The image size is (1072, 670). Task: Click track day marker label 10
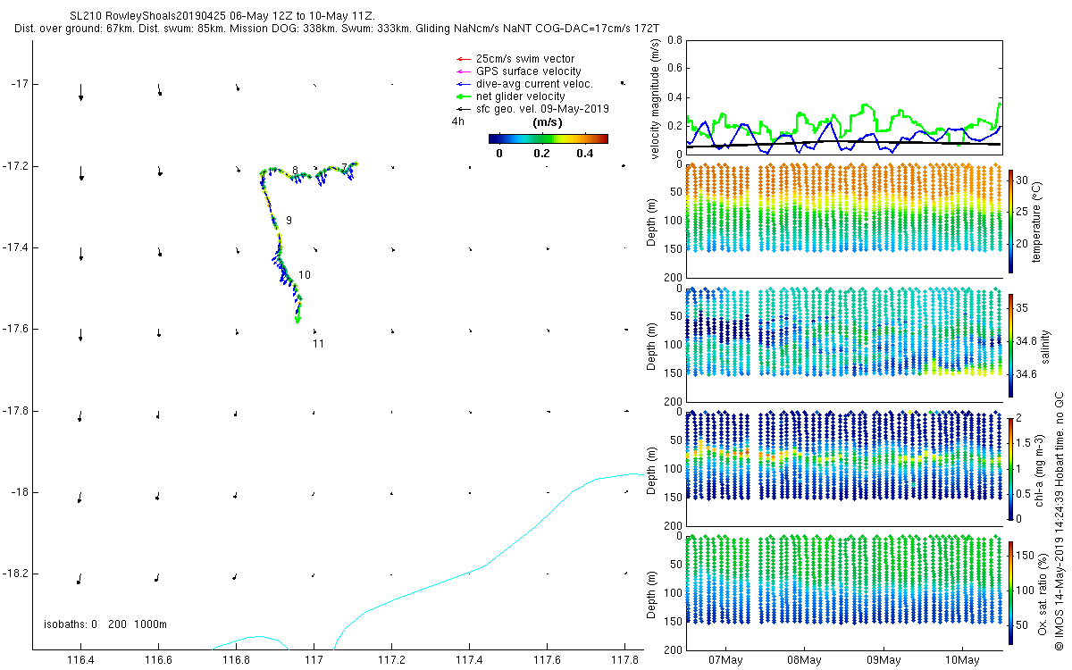tap(305, 275)
